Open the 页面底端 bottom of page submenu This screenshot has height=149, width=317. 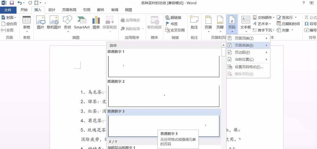248,45
